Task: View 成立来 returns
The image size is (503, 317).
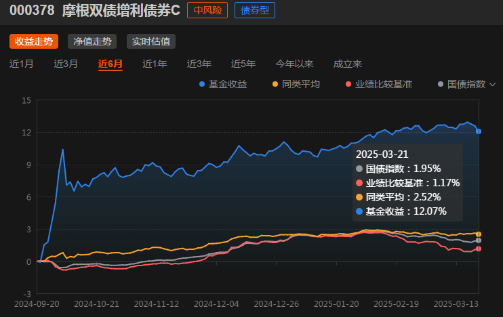Action: pyautogui.click(x=347, y=64)
